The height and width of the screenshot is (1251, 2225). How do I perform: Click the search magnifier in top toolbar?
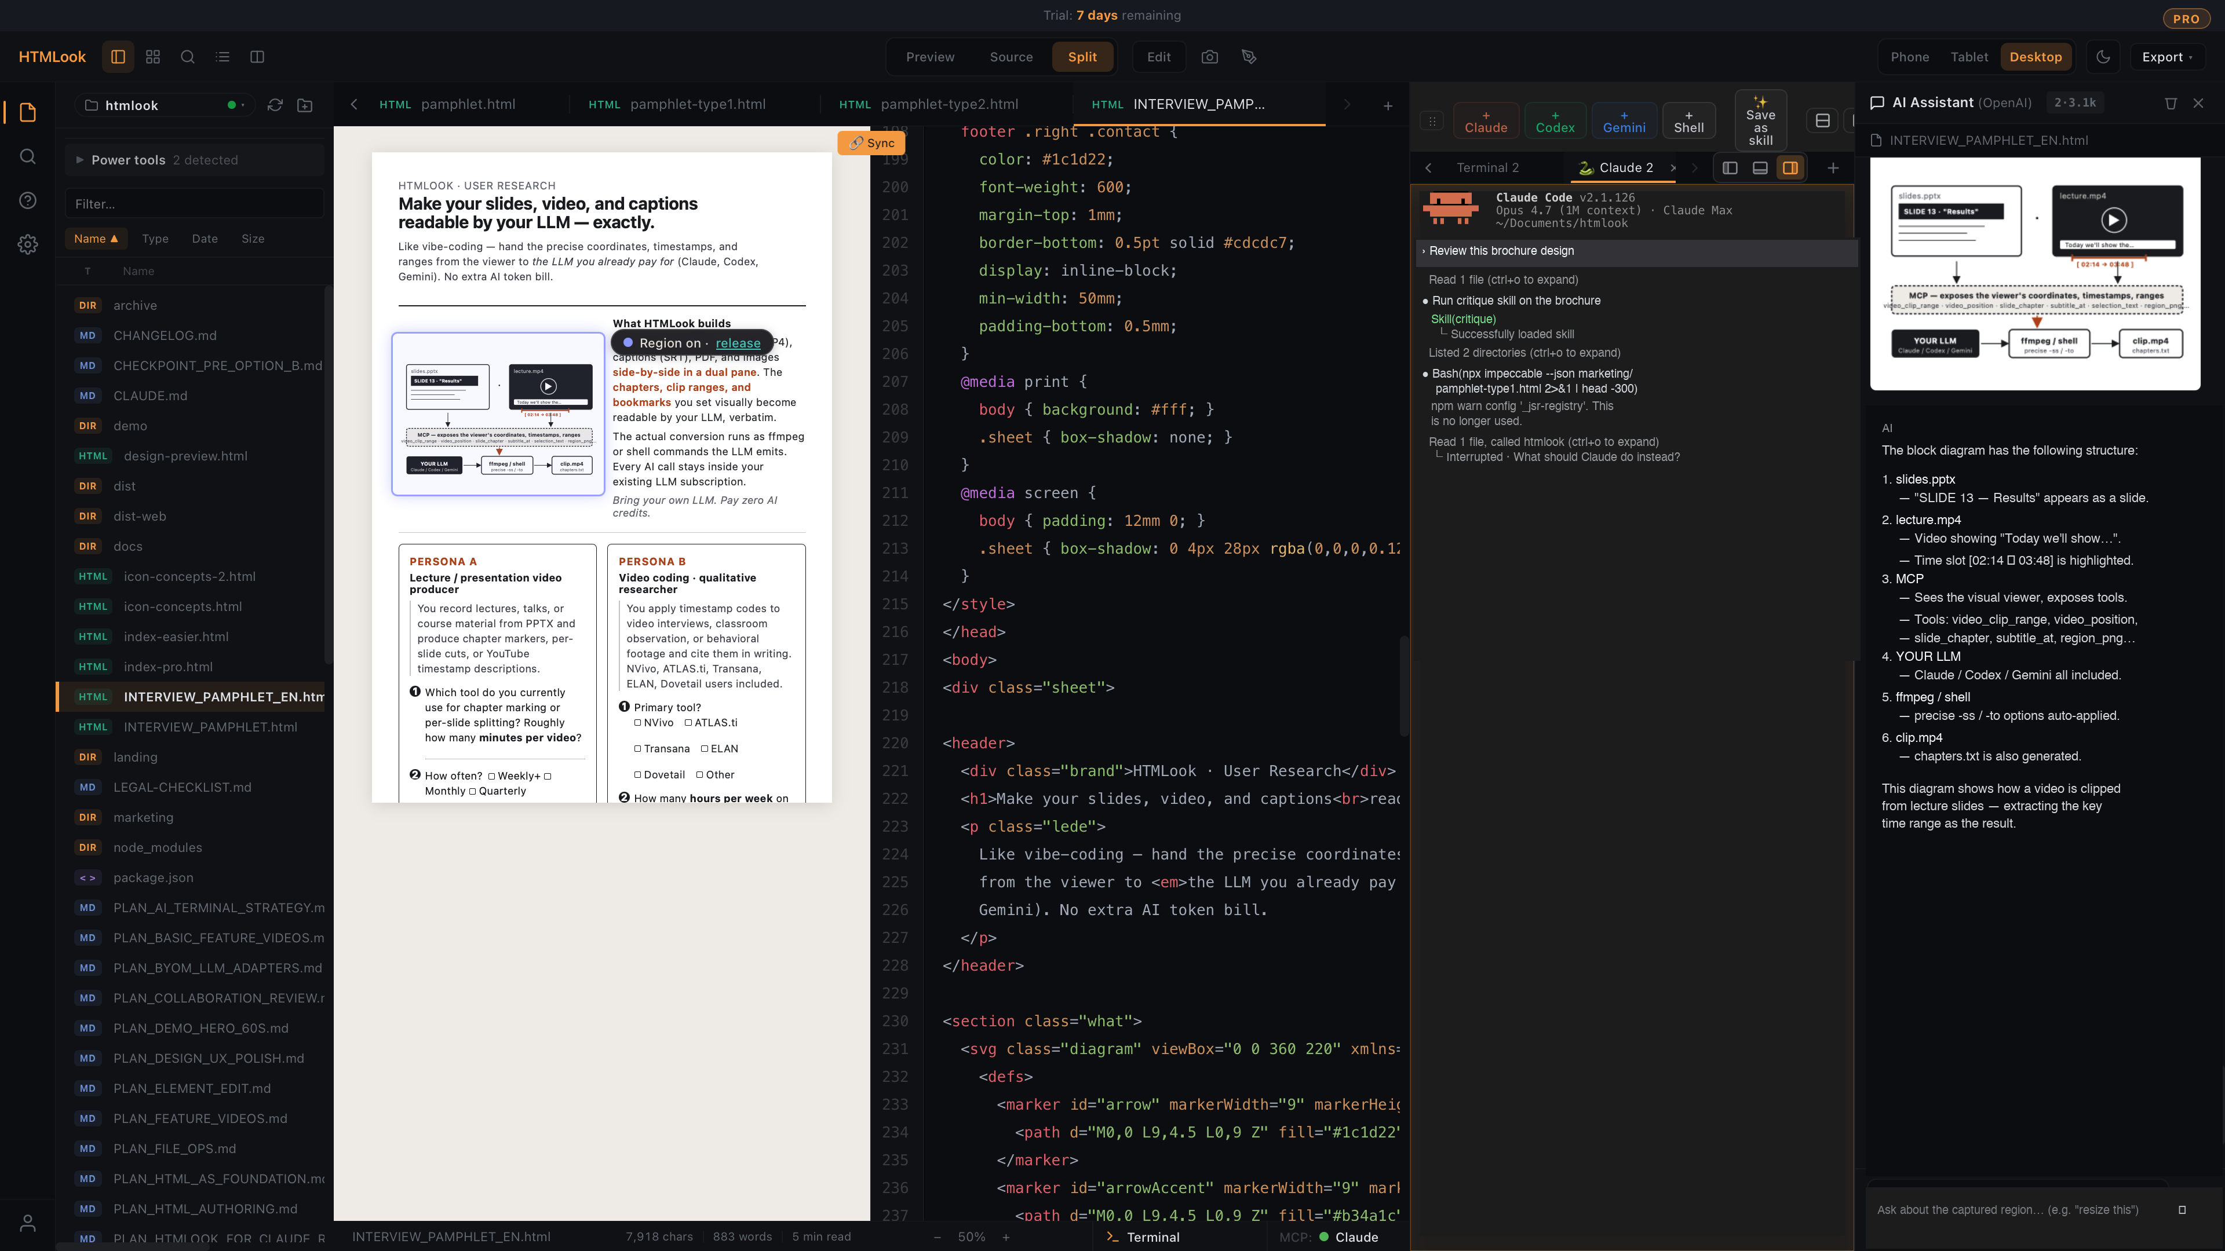[x=187, y=57]
